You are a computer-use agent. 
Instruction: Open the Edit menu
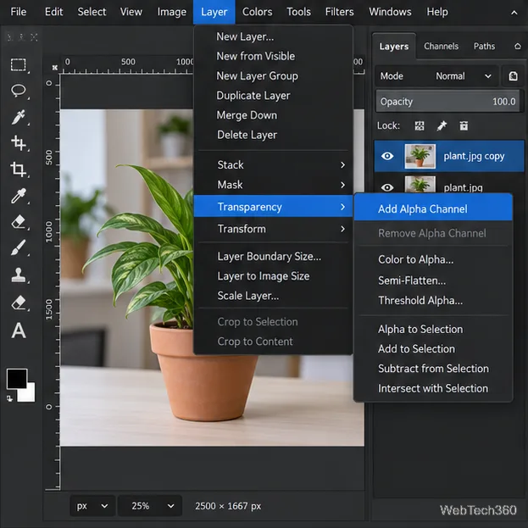pyautogui.click(x=54, y=12)
